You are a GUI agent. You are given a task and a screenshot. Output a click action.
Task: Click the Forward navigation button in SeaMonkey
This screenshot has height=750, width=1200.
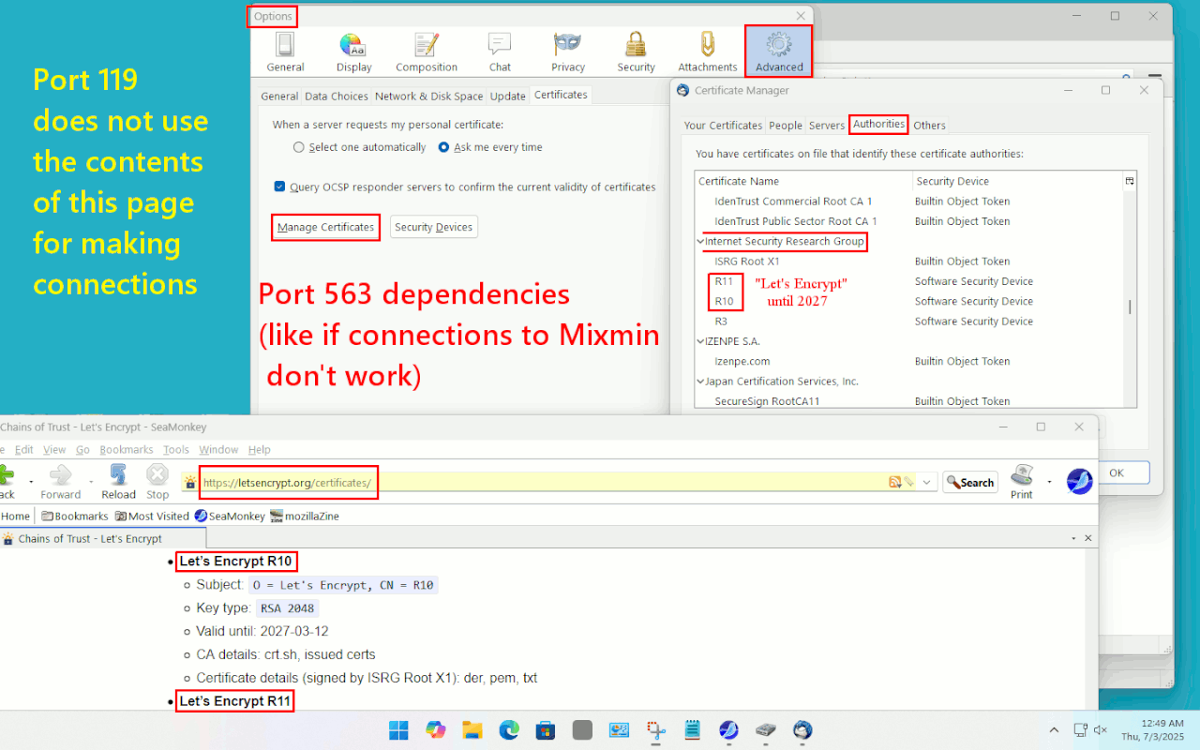pyautogui.click(x=60, y=482)
